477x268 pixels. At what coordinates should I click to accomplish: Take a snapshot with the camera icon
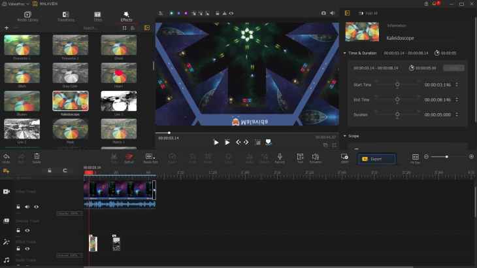click(323, 12)
